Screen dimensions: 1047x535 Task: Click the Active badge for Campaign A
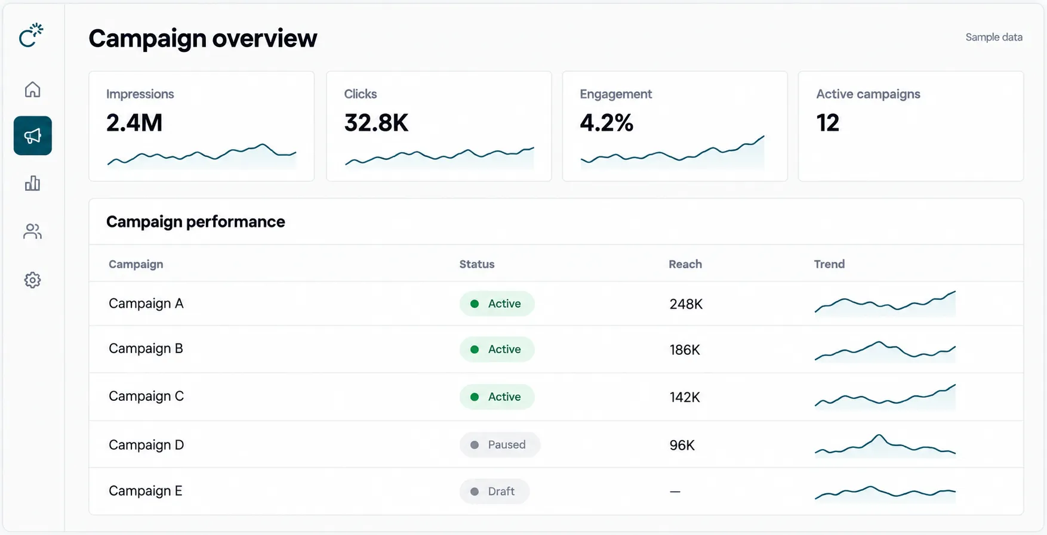(497, 304)
